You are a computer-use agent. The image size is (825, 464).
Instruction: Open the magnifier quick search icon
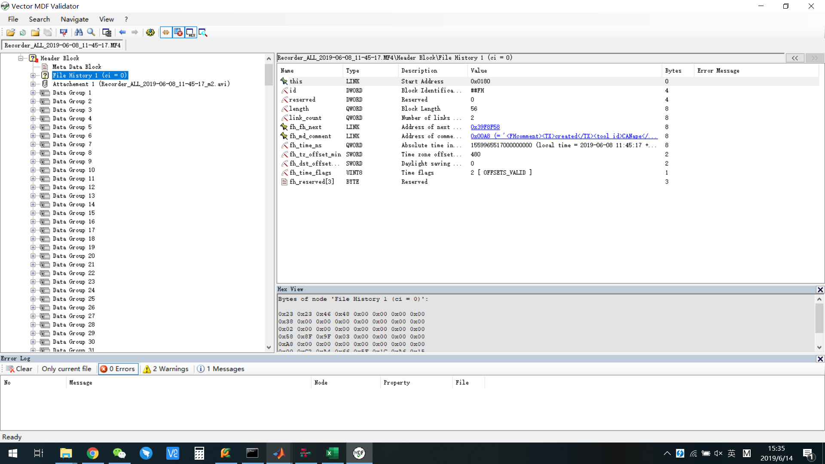coord(91,32)
